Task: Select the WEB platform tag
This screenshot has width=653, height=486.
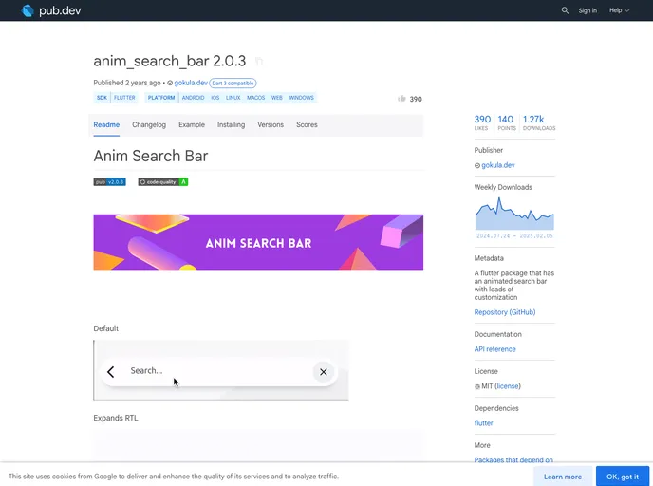Action: tap(276, 98)
